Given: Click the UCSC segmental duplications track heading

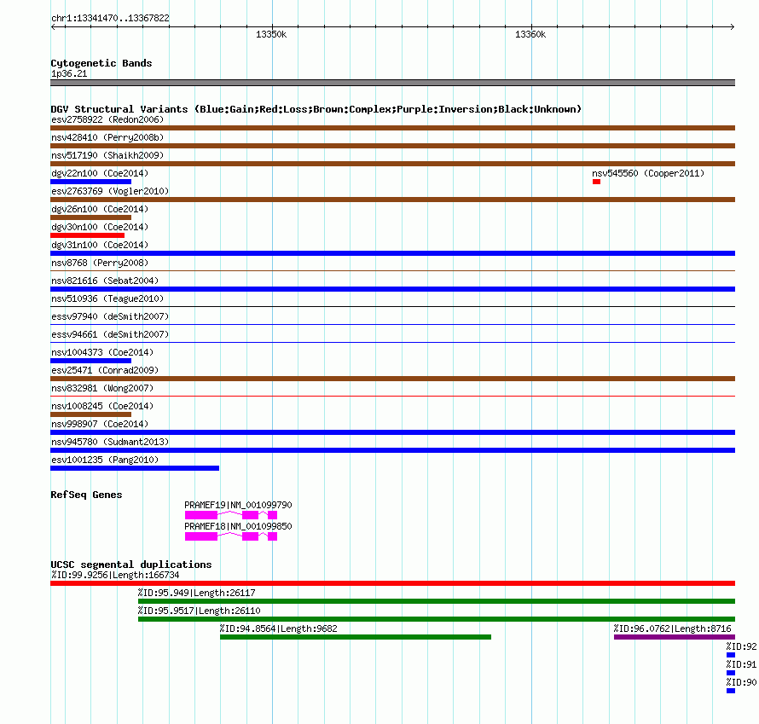Looking at the screenshot, I should coord(131,565).
